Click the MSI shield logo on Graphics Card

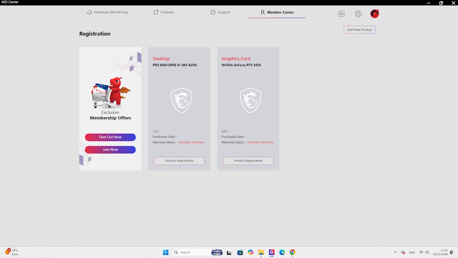click(x=250, y=101)
